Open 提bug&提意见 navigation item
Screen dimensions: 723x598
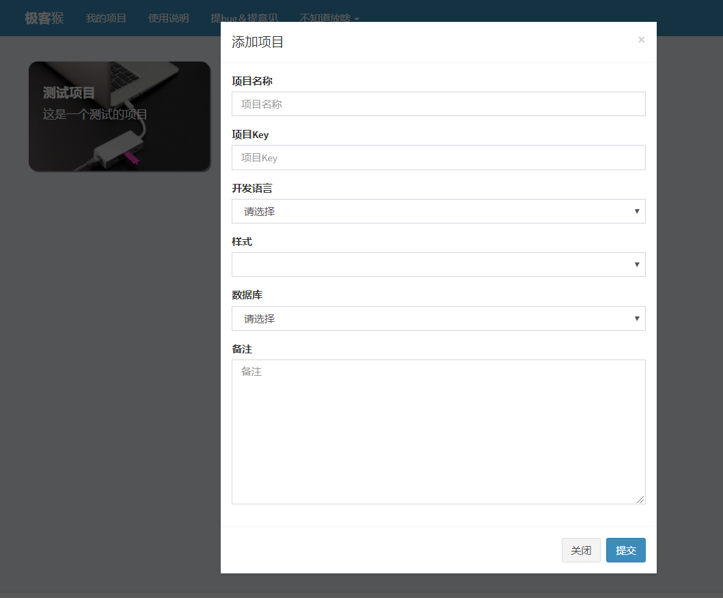pyautogui.click(x=245, y=18)
